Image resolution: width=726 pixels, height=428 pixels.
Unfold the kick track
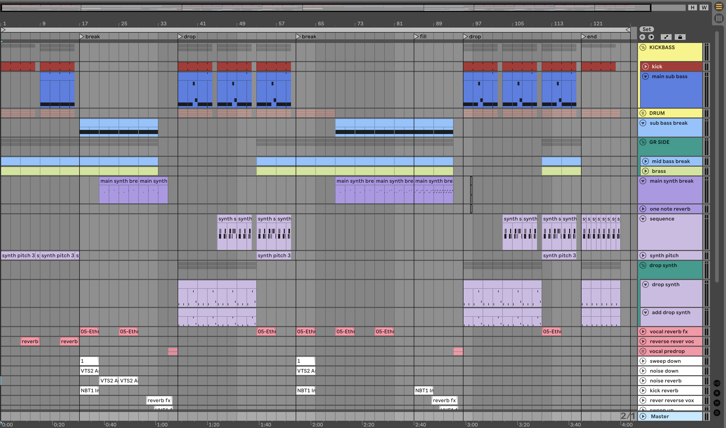(645, 67)
